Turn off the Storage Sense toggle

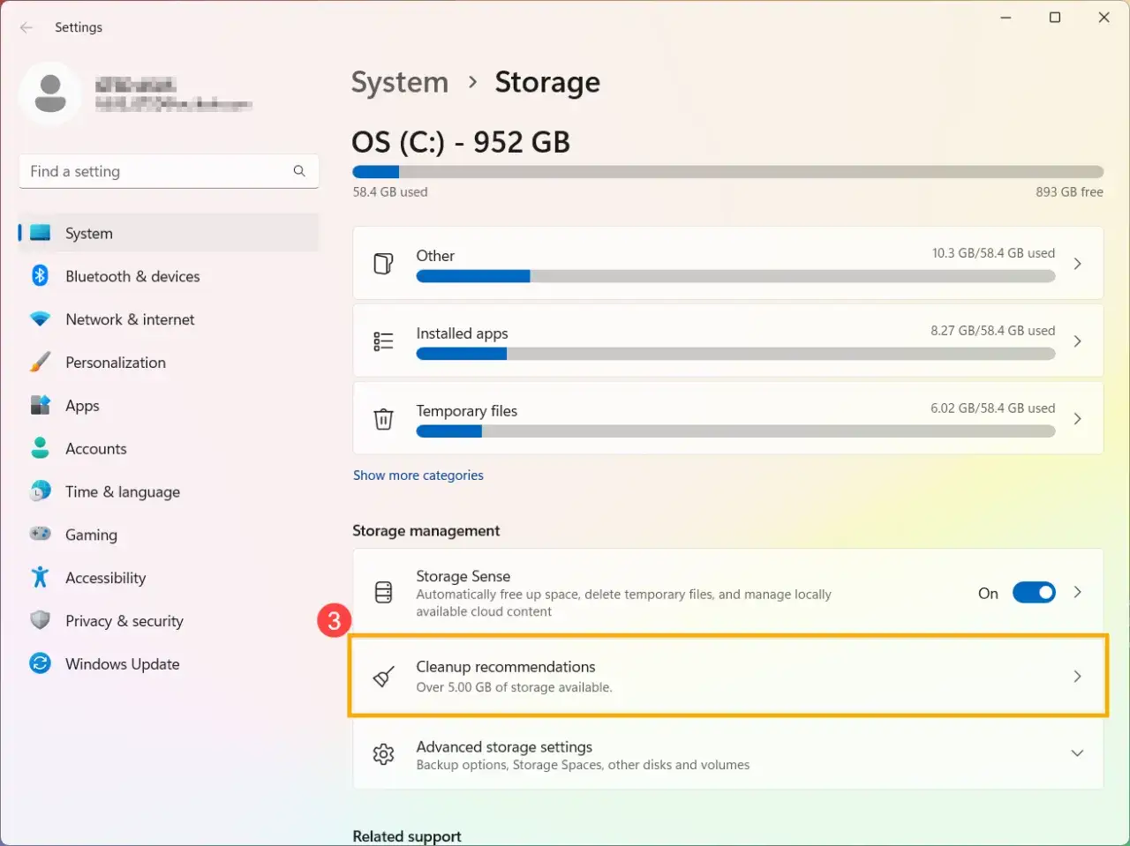(x=1034, y=593)
